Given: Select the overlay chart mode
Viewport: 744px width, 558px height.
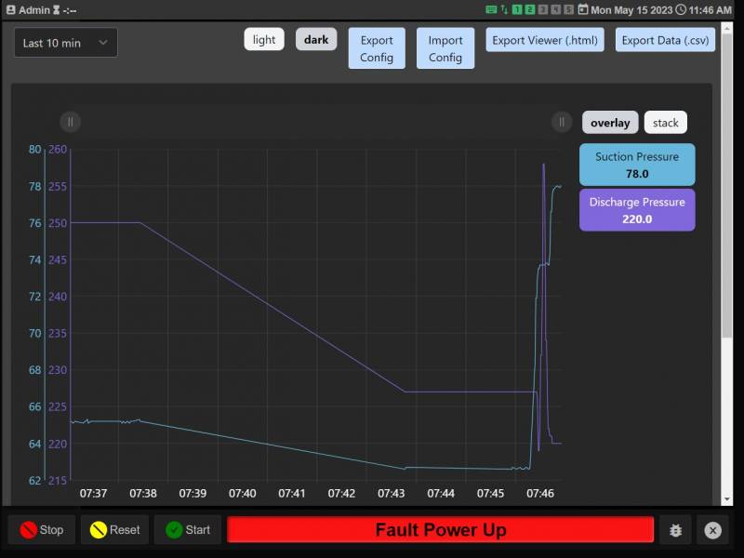Looking at the screenshot, I should (x=610, y=123).
